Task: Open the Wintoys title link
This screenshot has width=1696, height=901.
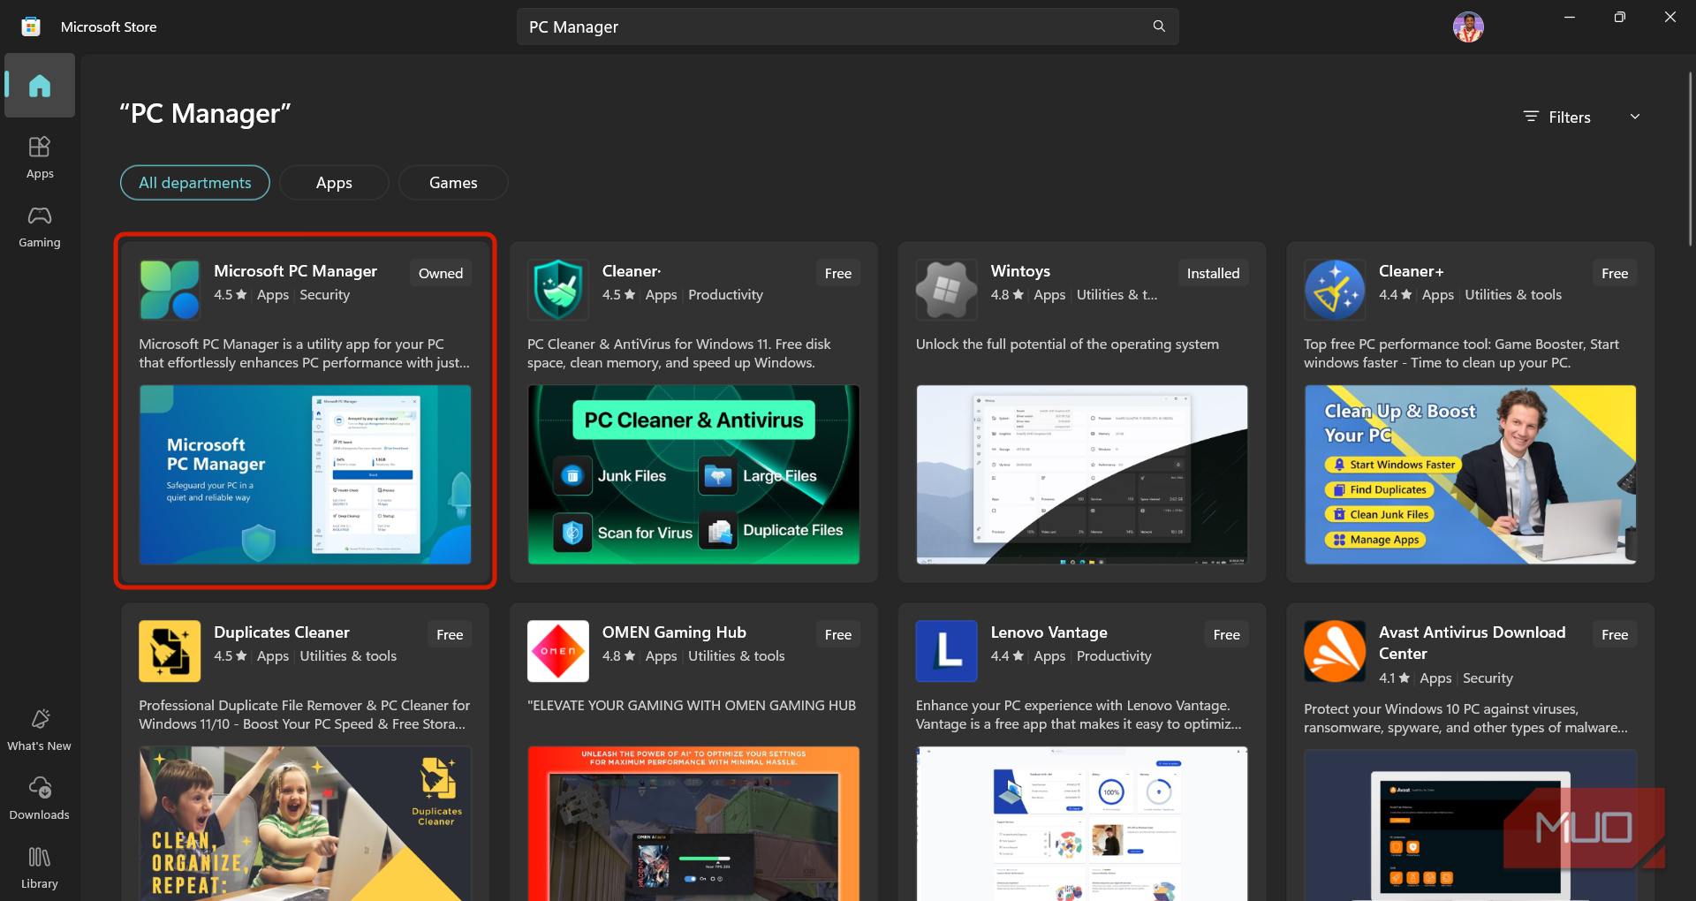Action: click(x=1020, y=271)
